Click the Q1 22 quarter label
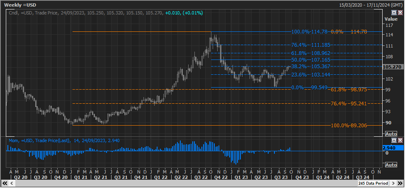 pyautogui.click(x=161, y=177)
